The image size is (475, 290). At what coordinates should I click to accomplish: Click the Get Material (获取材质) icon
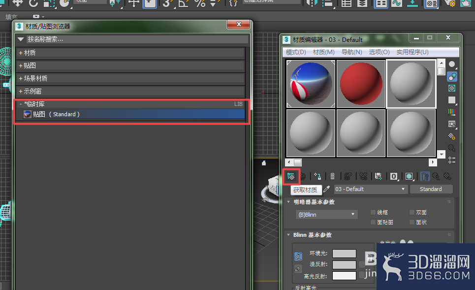coord(291,176)
